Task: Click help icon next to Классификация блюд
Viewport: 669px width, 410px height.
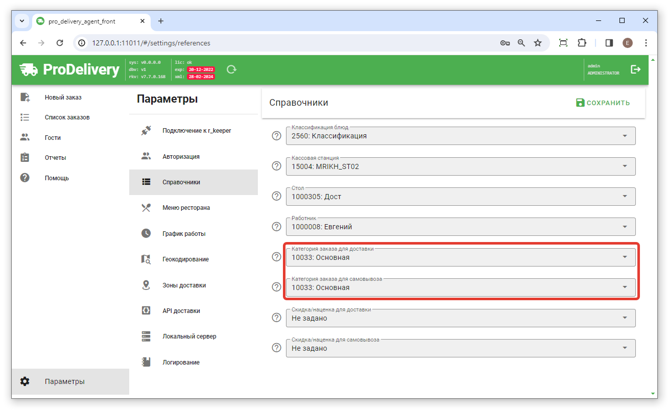Action: click(x=276, y=136)
